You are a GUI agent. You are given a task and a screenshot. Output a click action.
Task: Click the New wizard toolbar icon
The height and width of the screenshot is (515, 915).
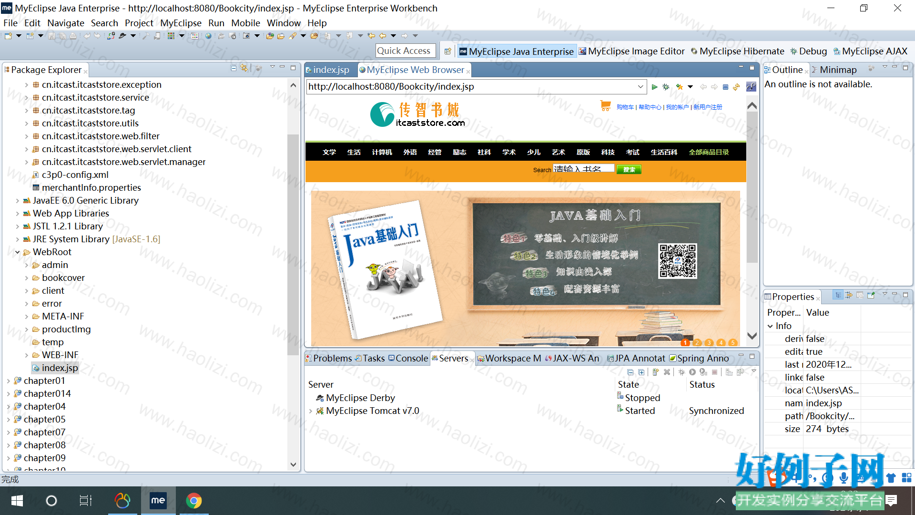8,36
